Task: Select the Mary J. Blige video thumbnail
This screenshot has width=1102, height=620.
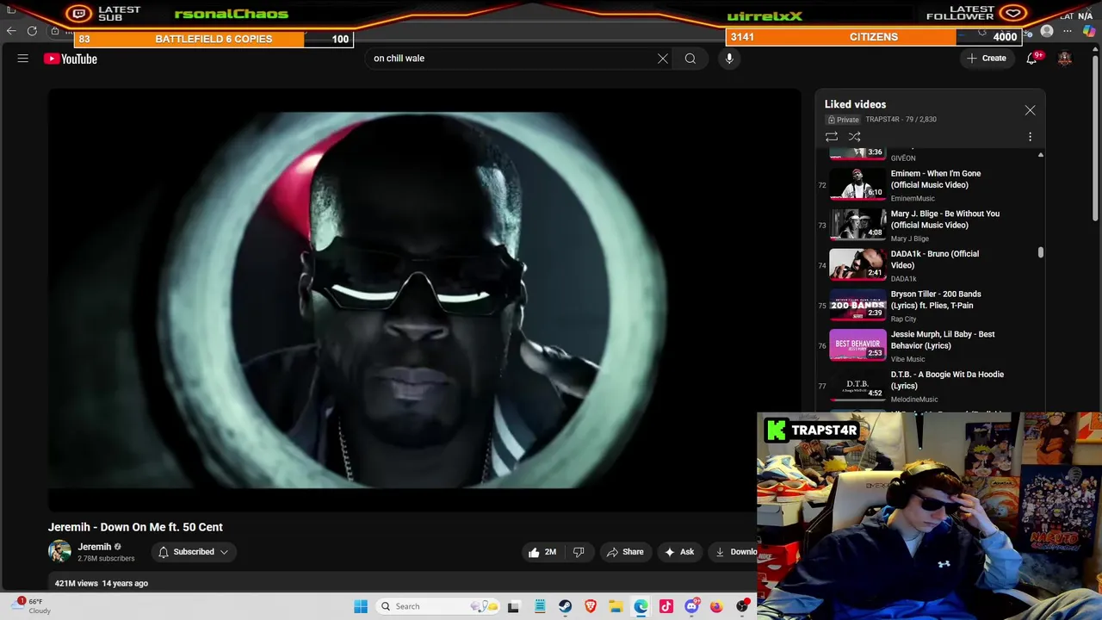Action: (857, 225)
